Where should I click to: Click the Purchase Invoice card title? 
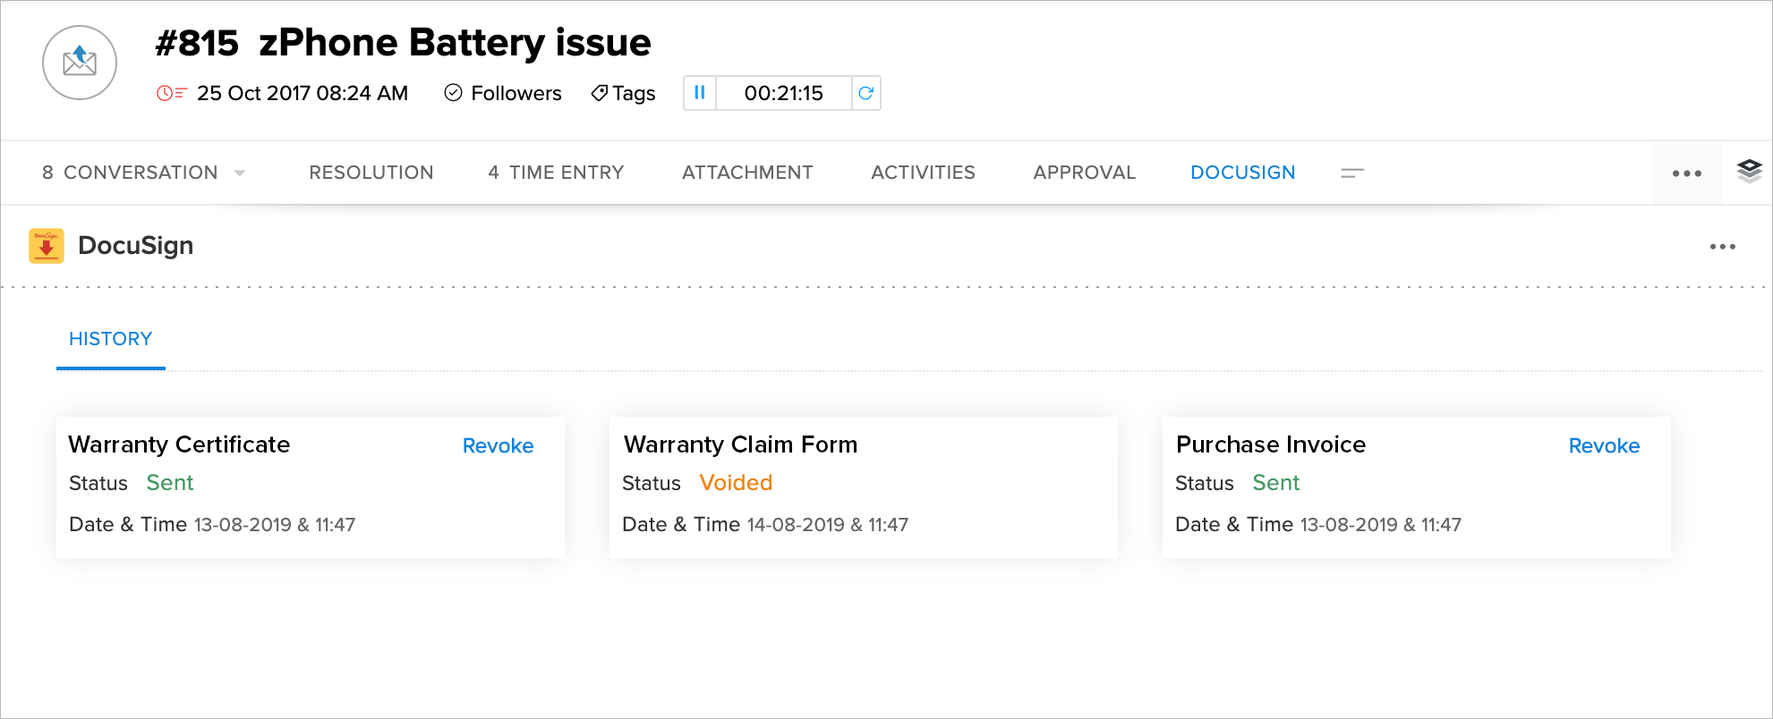click(1271, 444)
